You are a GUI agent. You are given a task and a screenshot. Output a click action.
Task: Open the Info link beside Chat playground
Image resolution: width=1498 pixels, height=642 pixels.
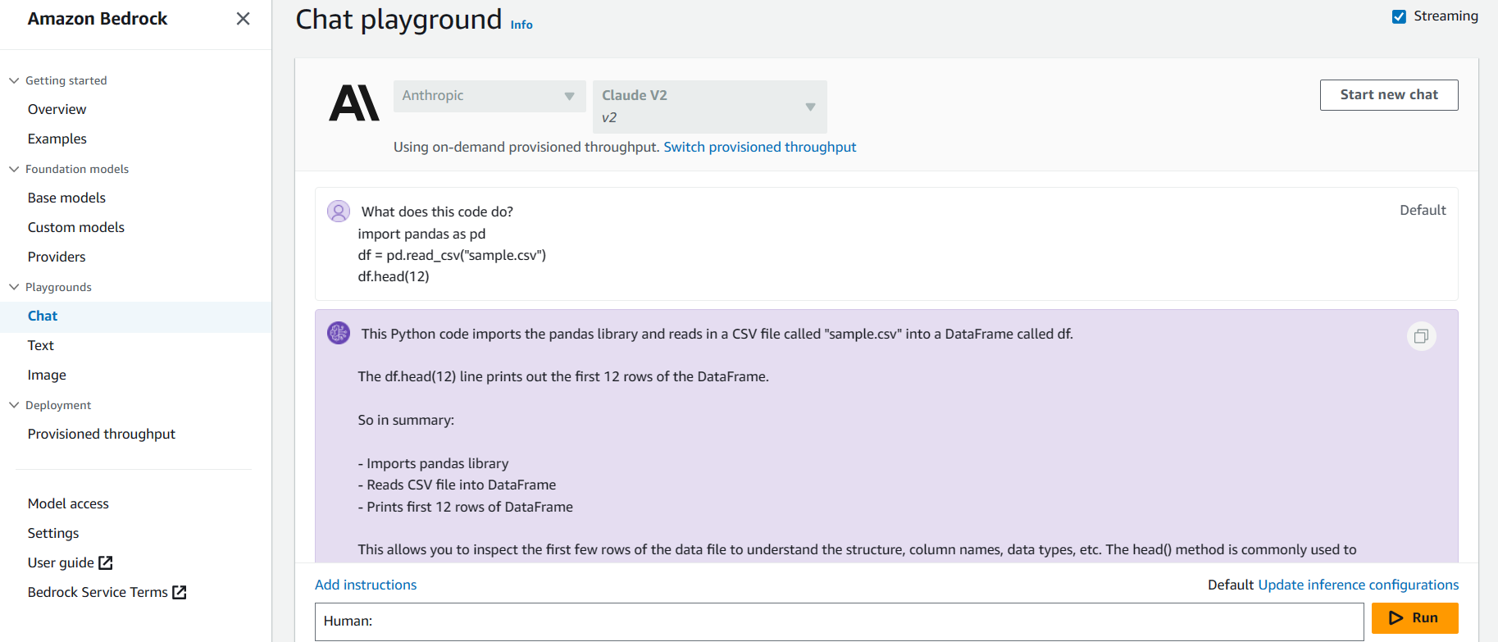(x=521, y=25)
